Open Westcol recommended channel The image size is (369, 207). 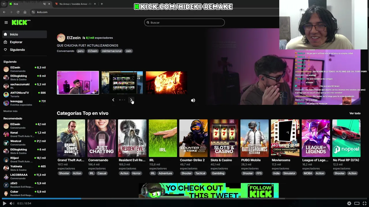[25, 143]
